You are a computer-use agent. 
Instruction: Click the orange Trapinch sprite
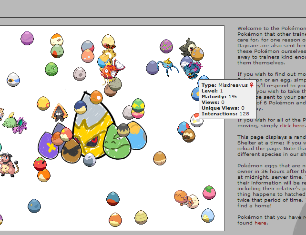pos(184,198)
